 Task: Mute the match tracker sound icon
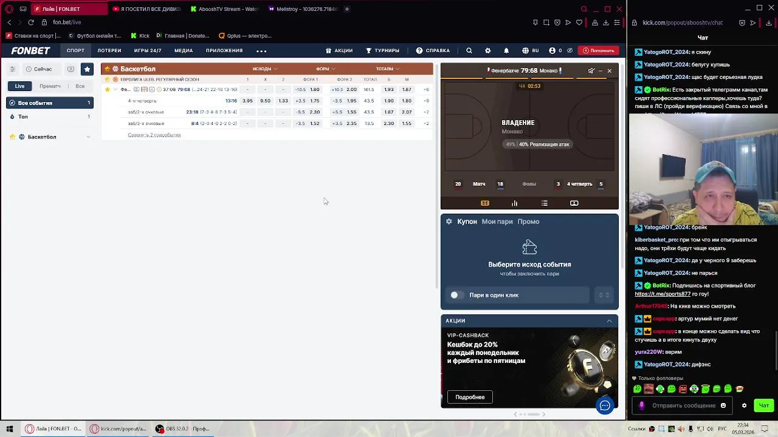pyautogui.click(x=591, y=71)
